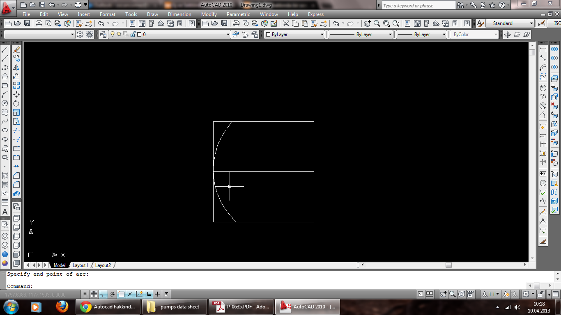
Task: Toggle Dynamic Input in status bar
Action: pyautogui.click(x=148, y=294)
